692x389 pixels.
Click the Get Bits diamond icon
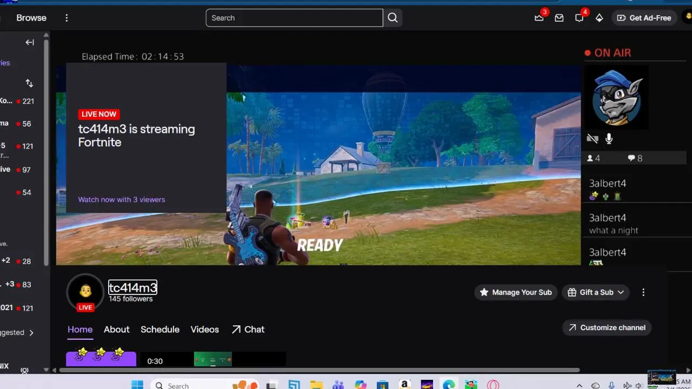(599, 18)
